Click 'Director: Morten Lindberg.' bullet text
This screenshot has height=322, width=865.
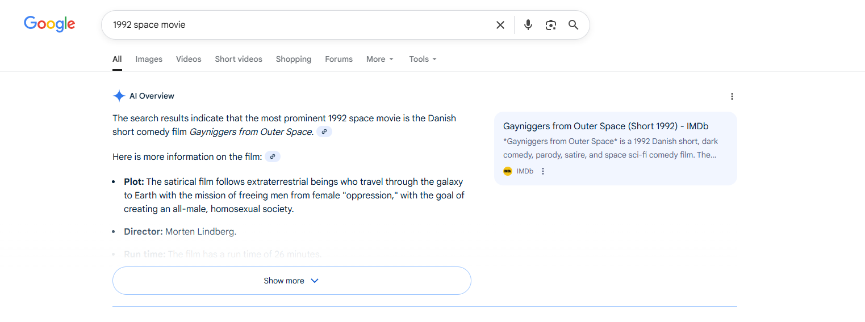point(180,232)
